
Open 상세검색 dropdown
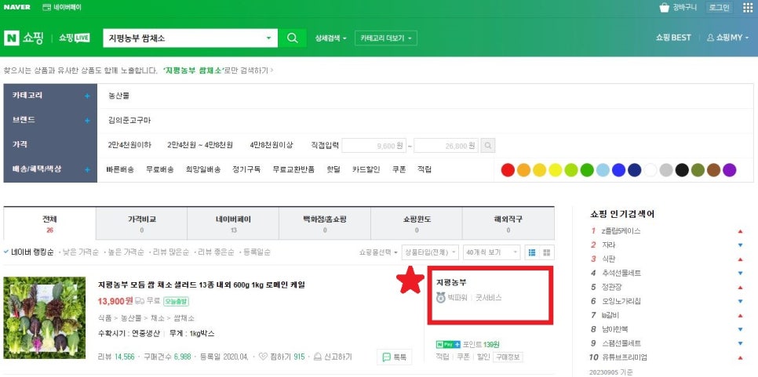click(330, 38)
